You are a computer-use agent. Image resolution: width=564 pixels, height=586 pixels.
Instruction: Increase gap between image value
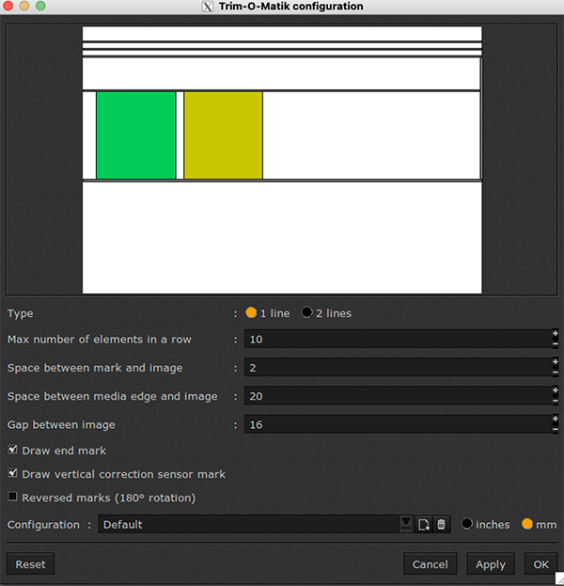(555, 419)
